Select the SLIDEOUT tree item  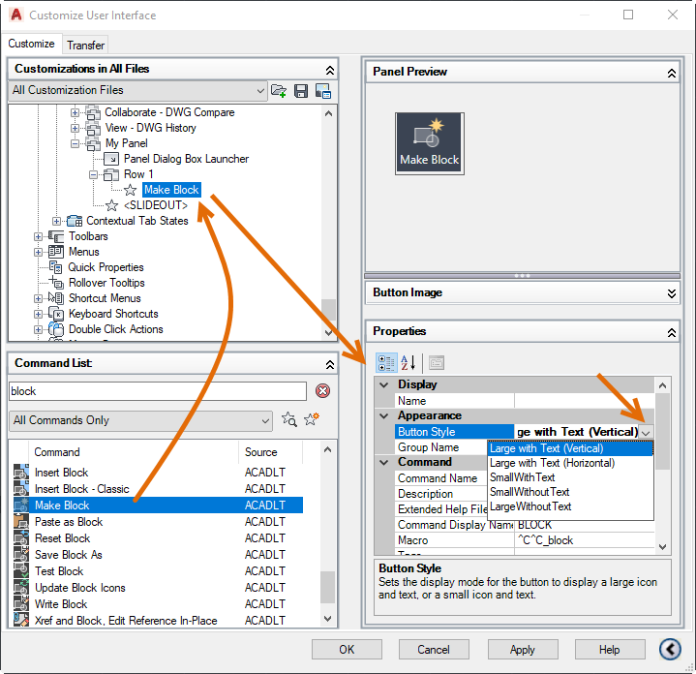tap(156, 205)
